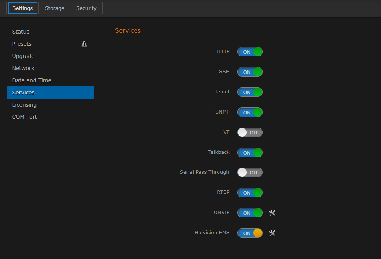381x259 pixels.
Task: Click the warning icon beside Presets
Action: [84, 44]
